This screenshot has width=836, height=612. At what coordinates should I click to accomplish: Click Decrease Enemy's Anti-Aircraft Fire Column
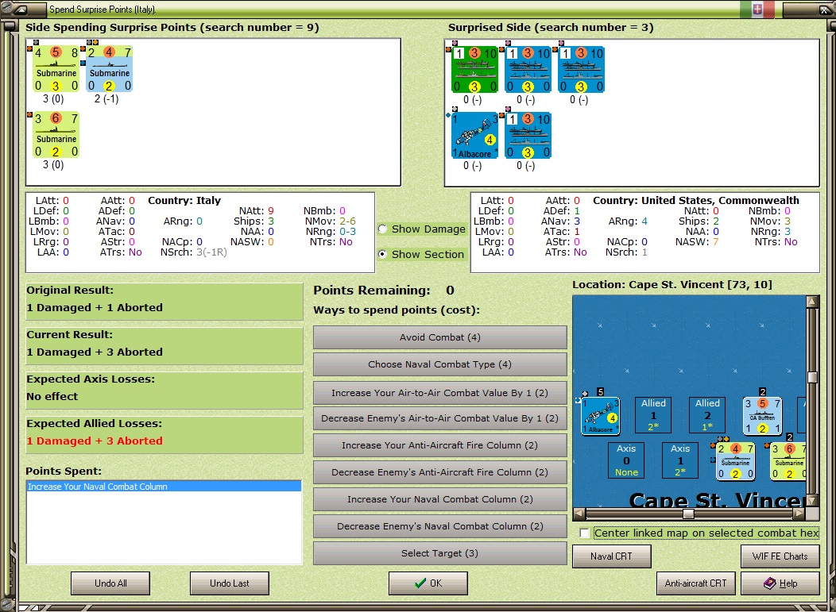point(440,472)
